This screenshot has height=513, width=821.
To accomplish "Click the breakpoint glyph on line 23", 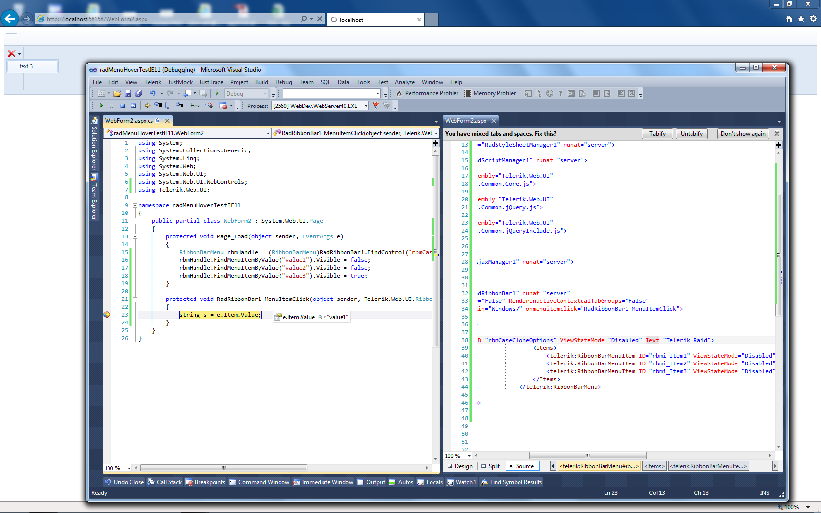I will (x=107, y=315).
